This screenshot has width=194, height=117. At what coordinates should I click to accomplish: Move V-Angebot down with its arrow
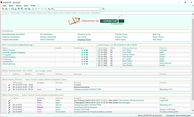pos(85,55)
